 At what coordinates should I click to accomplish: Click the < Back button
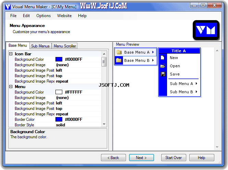pyautogui.click(x=113, y=158)
